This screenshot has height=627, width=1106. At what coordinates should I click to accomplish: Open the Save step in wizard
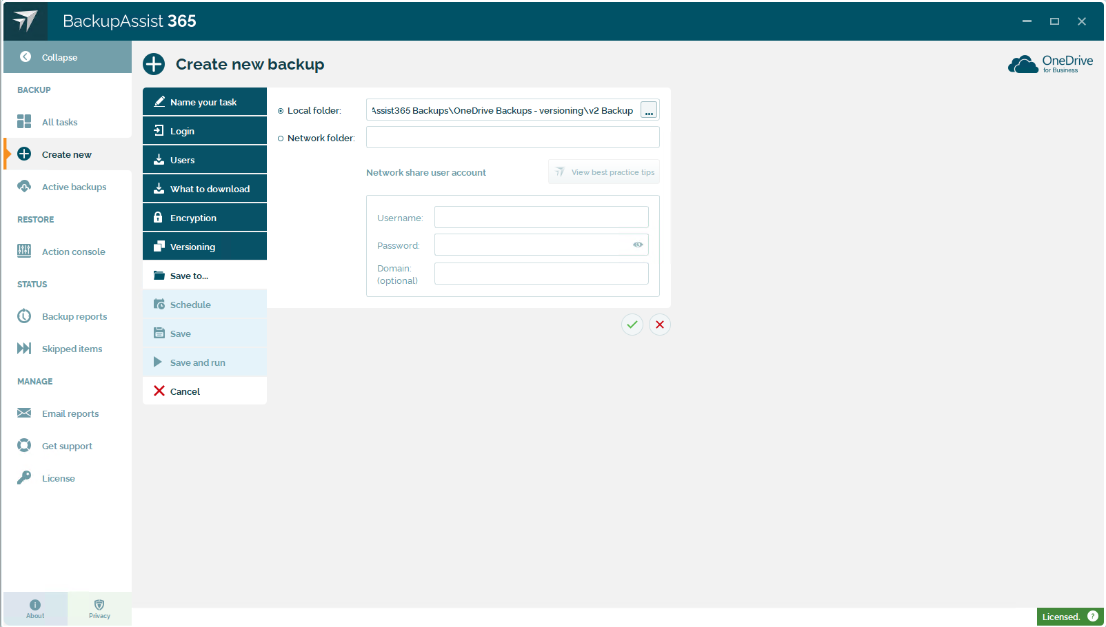coord(205,333)
